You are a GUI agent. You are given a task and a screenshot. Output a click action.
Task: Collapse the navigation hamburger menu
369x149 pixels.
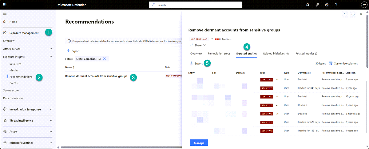(x=5, y=14)
